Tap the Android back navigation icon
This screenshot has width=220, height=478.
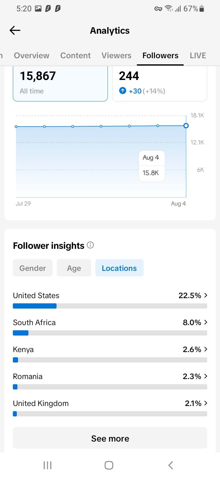pyautogui.click(x=171, y=465)
